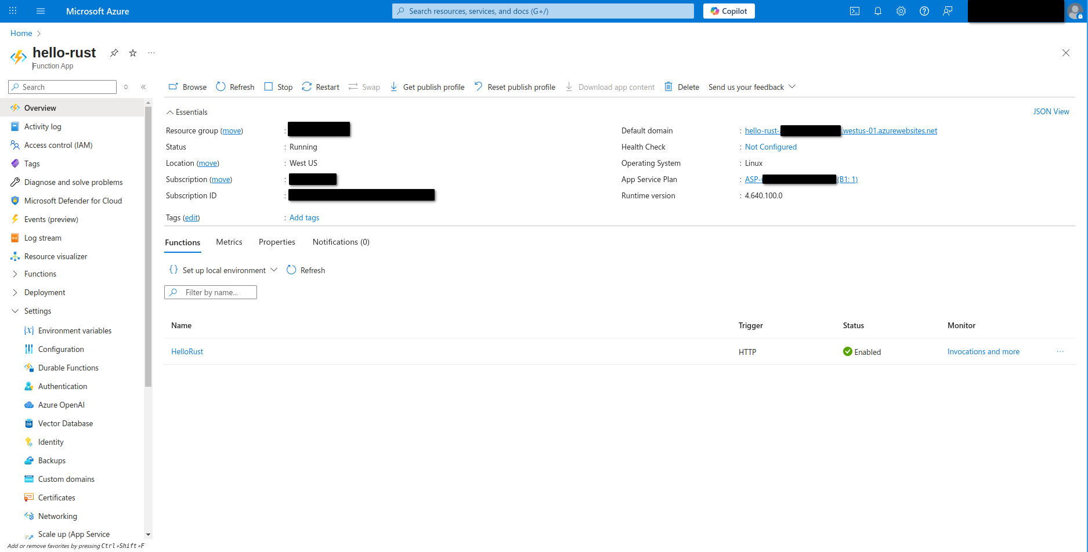Open the HelloRust function

pos(187,352)
